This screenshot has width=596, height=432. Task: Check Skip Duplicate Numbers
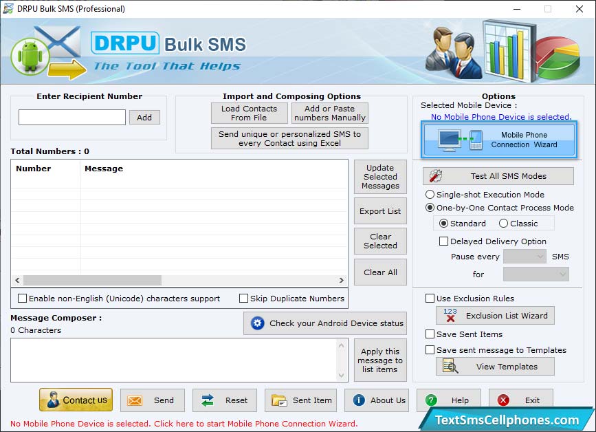coord(243,298)
